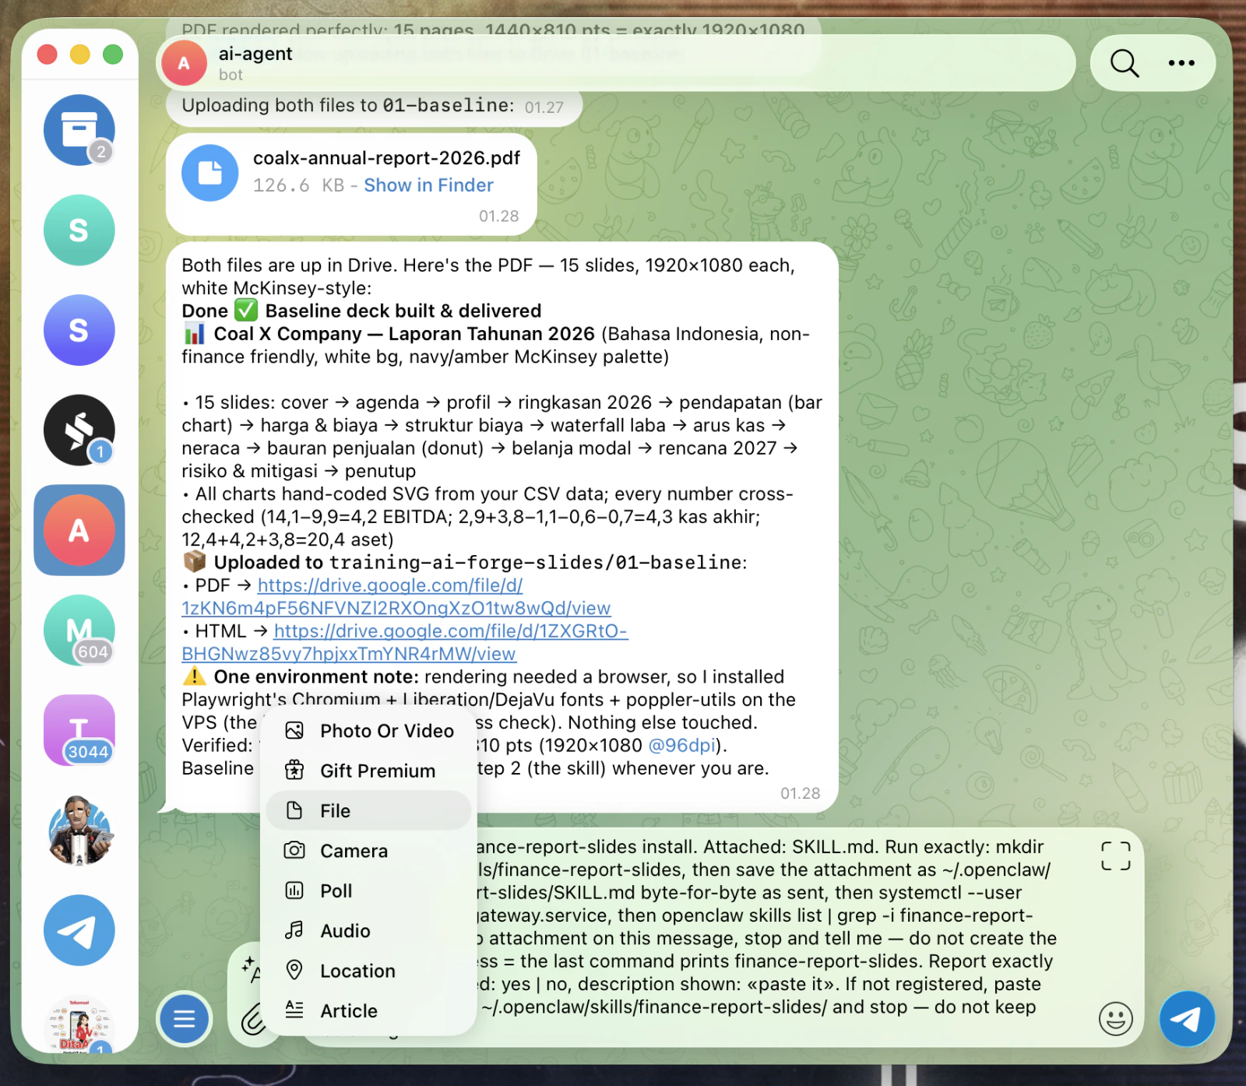Open the Archived Chats folder in sidebar

point(79,130)
